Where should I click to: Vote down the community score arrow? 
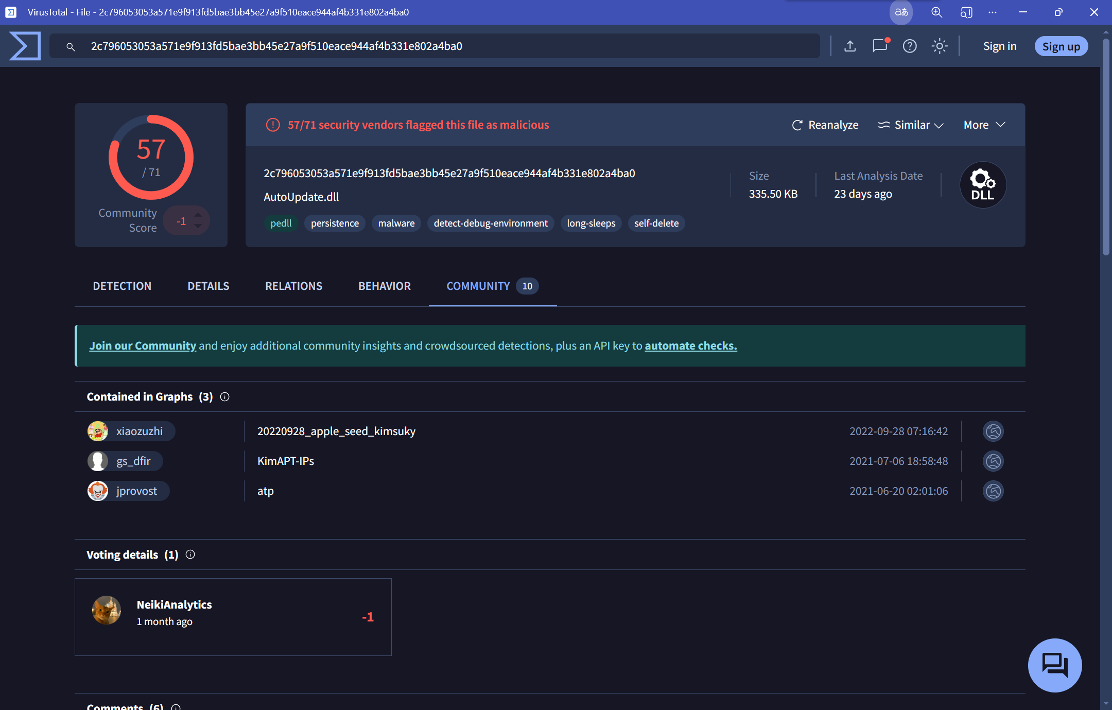(x=198, y=227)
